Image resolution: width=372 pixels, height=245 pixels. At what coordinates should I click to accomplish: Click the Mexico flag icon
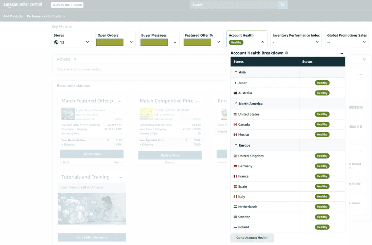point(235,135)
